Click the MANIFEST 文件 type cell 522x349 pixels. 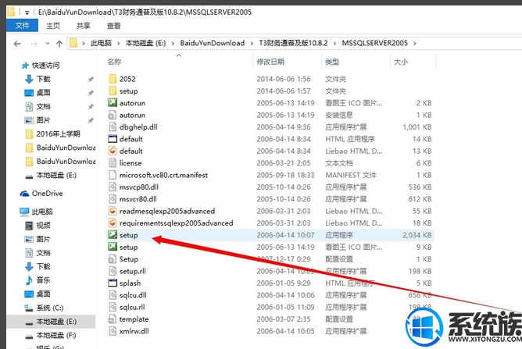pyautogui.click(x=351, y=175)
